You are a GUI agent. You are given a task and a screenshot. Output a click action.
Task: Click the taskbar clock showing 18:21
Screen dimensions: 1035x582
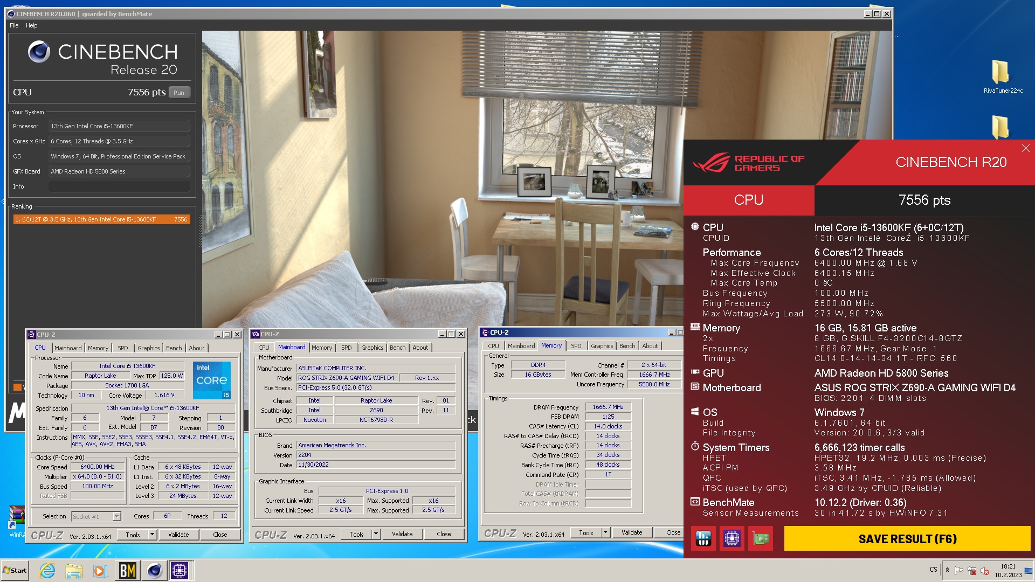pyautogui.click(x=1008, y=571)
